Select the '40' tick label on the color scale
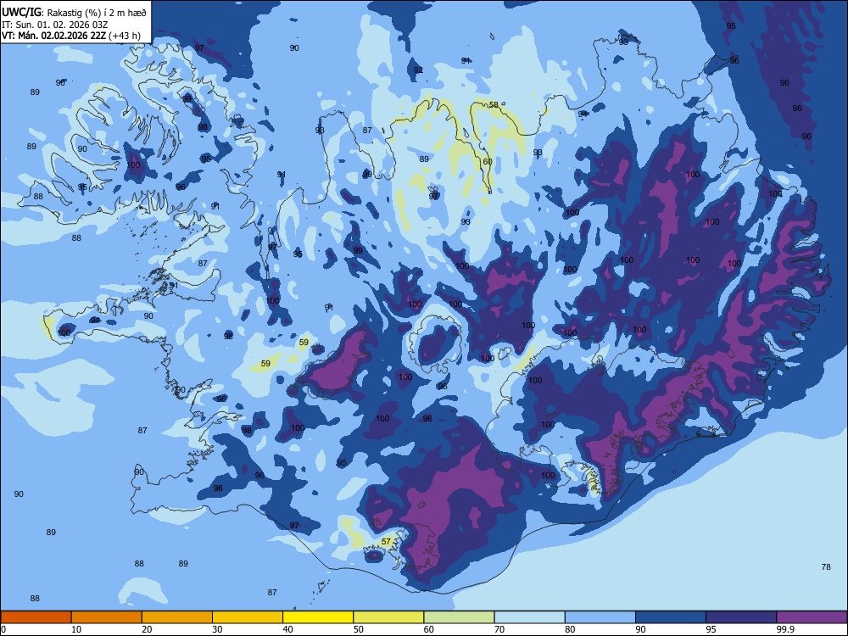Viewport: 848px width, 636px height. [287, 629]
